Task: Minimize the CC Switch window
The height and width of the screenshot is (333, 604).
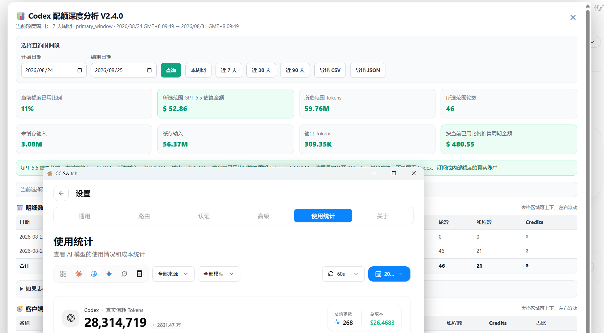Action: tap(374, 173)
